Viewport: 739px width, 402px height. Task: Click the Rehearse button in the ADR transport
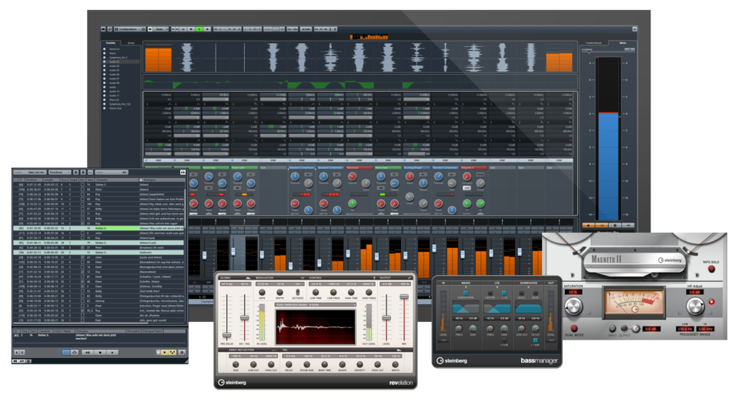pyautogui.click(x=88, y=353)
